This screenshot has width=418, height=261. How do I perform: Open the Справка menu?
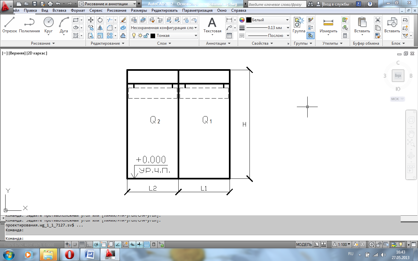(238, 10)
